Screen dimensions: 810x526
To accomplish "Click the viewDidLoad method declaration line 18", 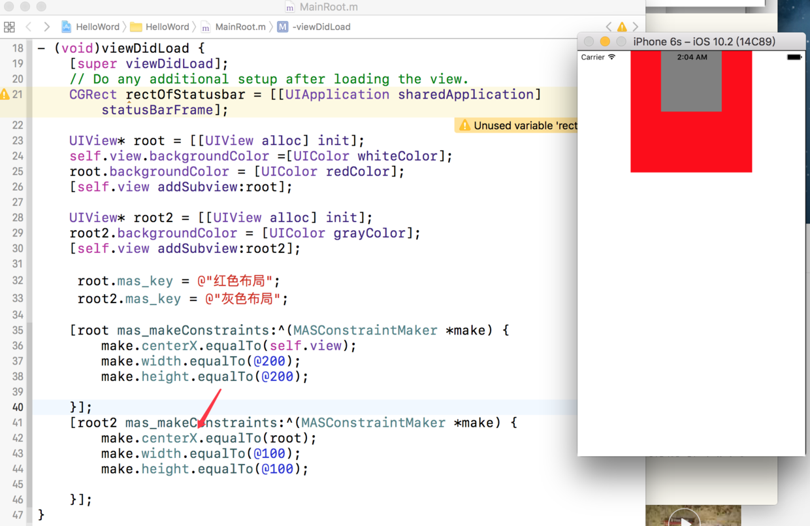I will [x=121, y=48].
